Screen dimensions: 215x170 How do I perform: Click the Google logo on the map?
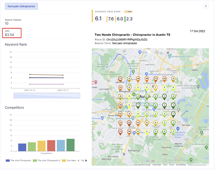[x=150, y=161]
